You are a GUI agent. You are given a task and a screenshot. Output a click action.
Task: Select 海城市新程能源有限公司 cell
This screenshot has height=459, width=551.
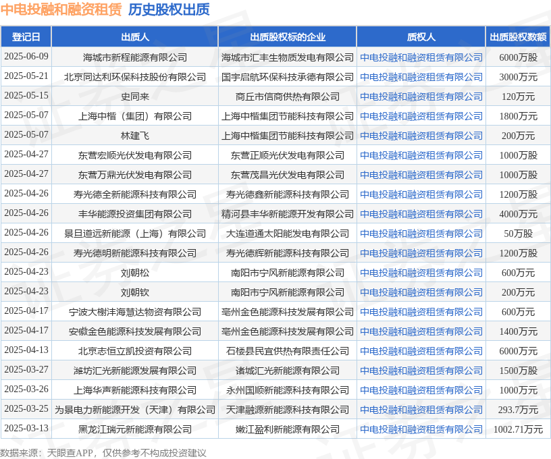coord(135,57)
